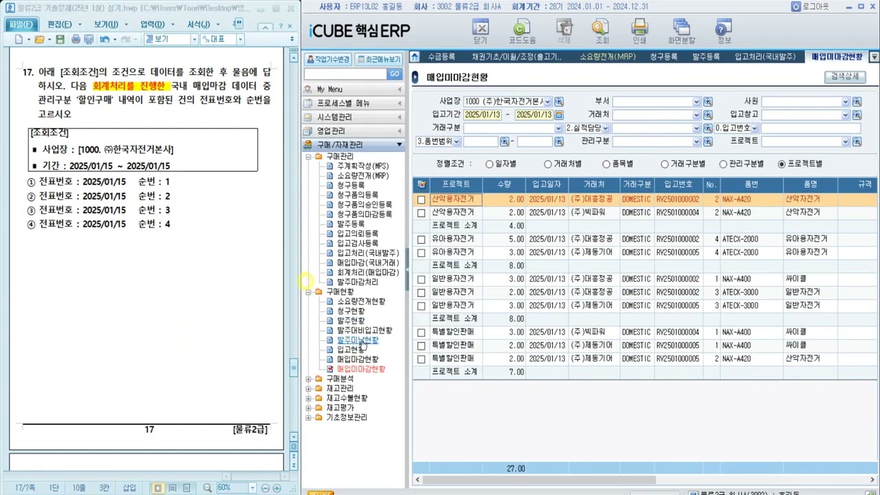The width and height of the screenshot is (880, 495).
Task: Click the print preview icon in HWP toolbar
Action: [88, 39]
